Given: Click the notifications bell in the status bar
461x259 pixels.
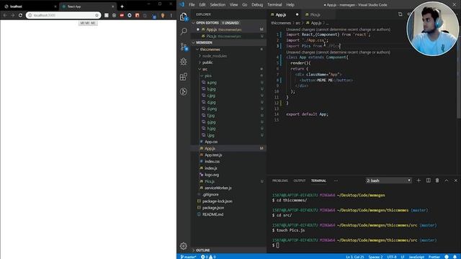Looking at the screenshot, I should pos(455,257).
